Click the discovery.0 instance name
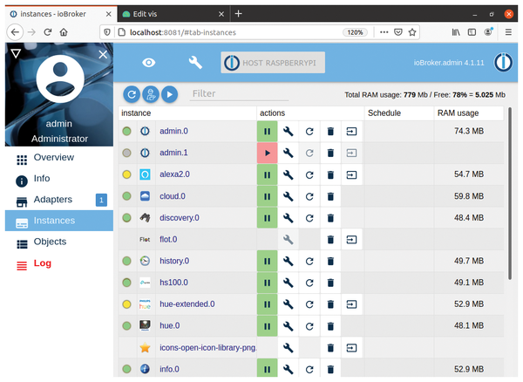Screen dimensions: 523x382 coord(180,218)
